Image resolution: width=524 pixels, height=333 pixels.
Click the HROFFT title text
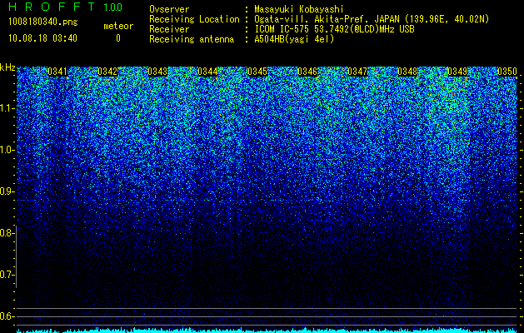[x=52, y=7]
